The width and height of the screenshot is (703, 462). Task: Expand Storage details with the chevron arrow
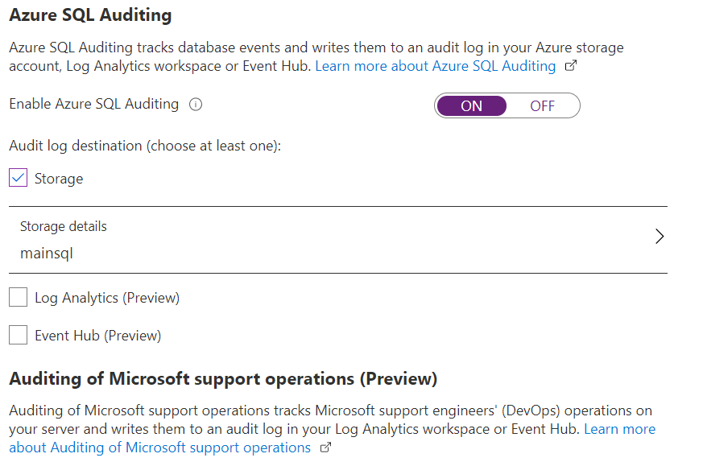(660, 237)
